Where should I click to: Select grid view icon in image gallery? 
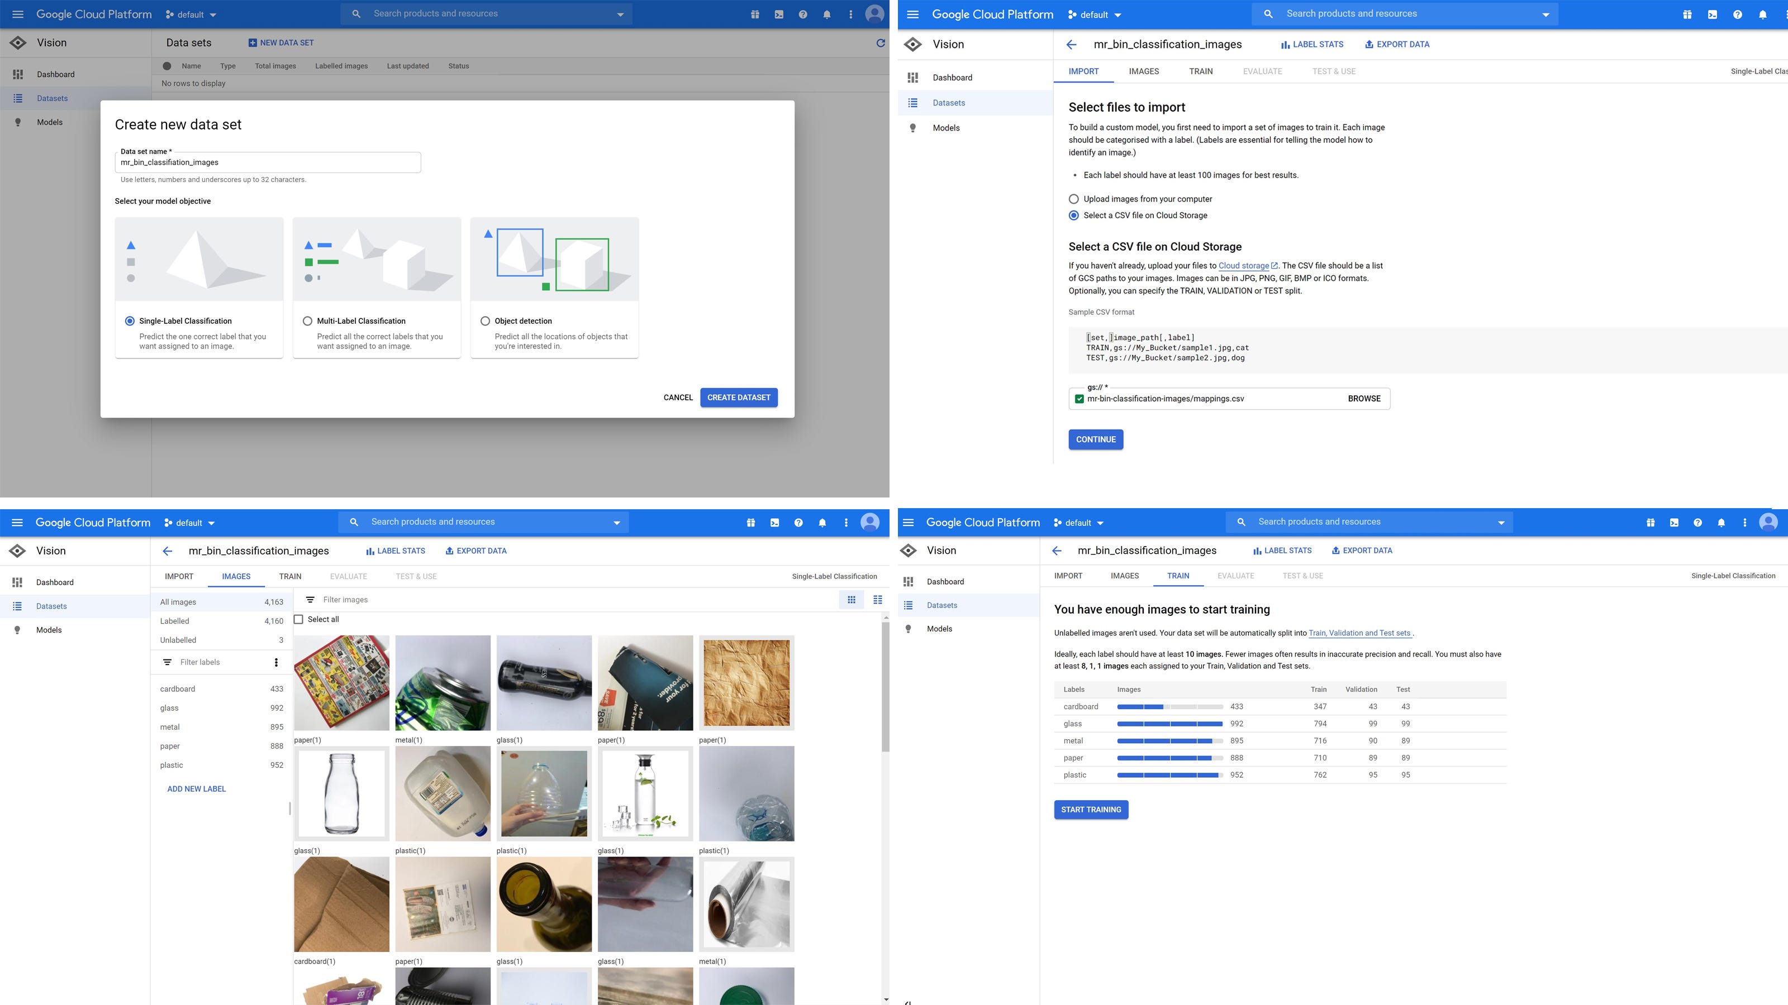click(x=851, y=600)
